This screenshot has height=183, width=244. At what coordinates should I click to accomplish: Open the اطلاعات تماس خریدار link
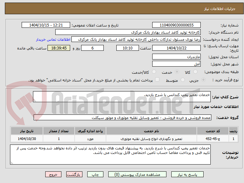[x=53, y=39]
